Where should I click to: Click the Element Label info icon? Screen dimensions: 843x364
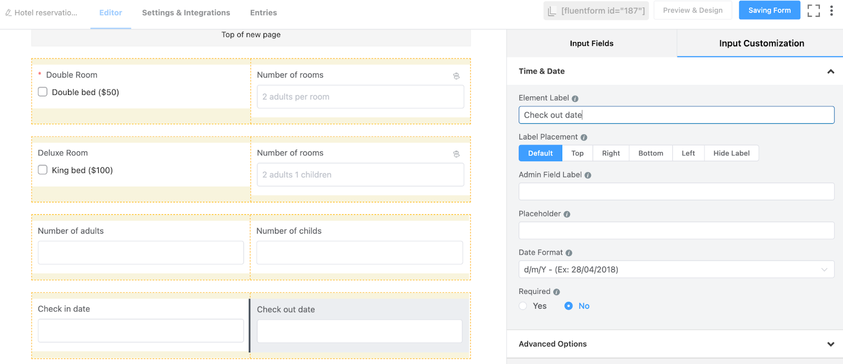tap(575, 99)
